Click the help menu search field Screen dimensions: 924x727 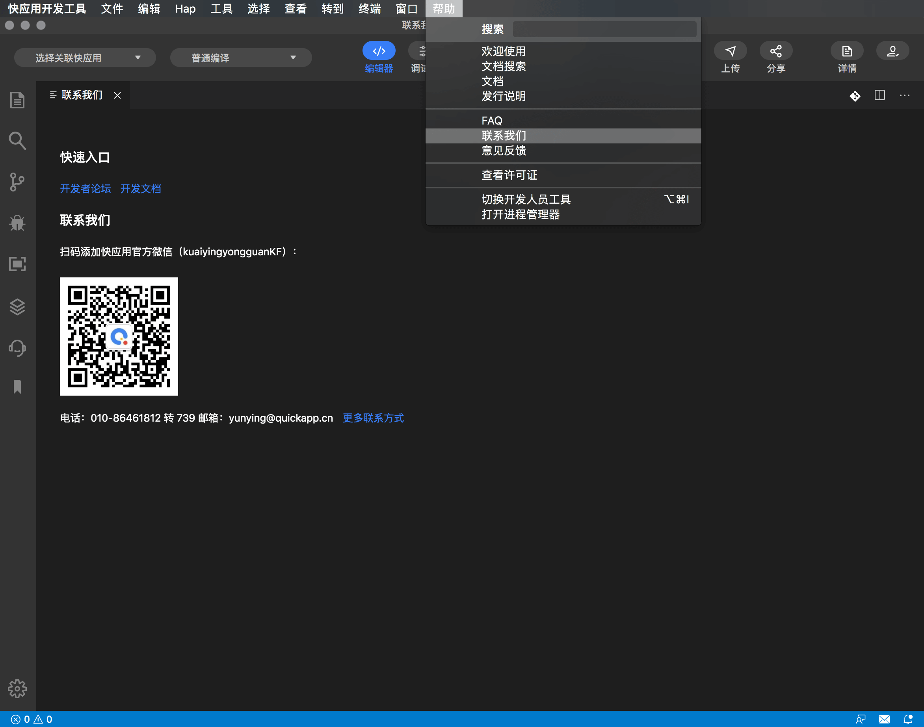pyautogui.click(x=604, y=30)
